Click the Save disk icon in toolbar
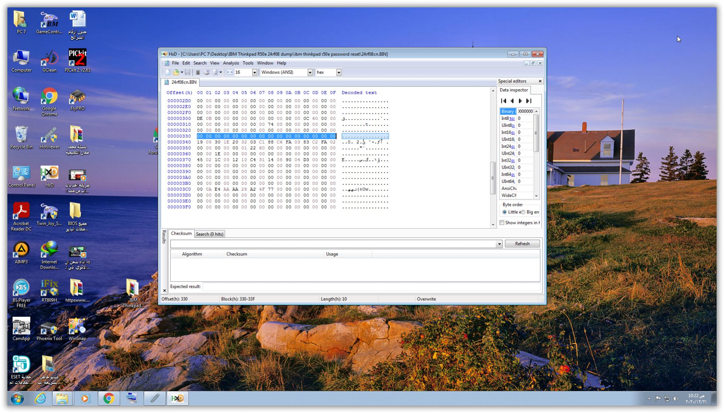Screen dimensions: 724x413 point(187,72)
